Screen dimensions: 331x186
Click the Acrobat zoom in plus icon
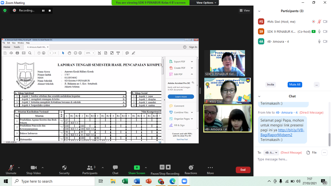(80, 53)
